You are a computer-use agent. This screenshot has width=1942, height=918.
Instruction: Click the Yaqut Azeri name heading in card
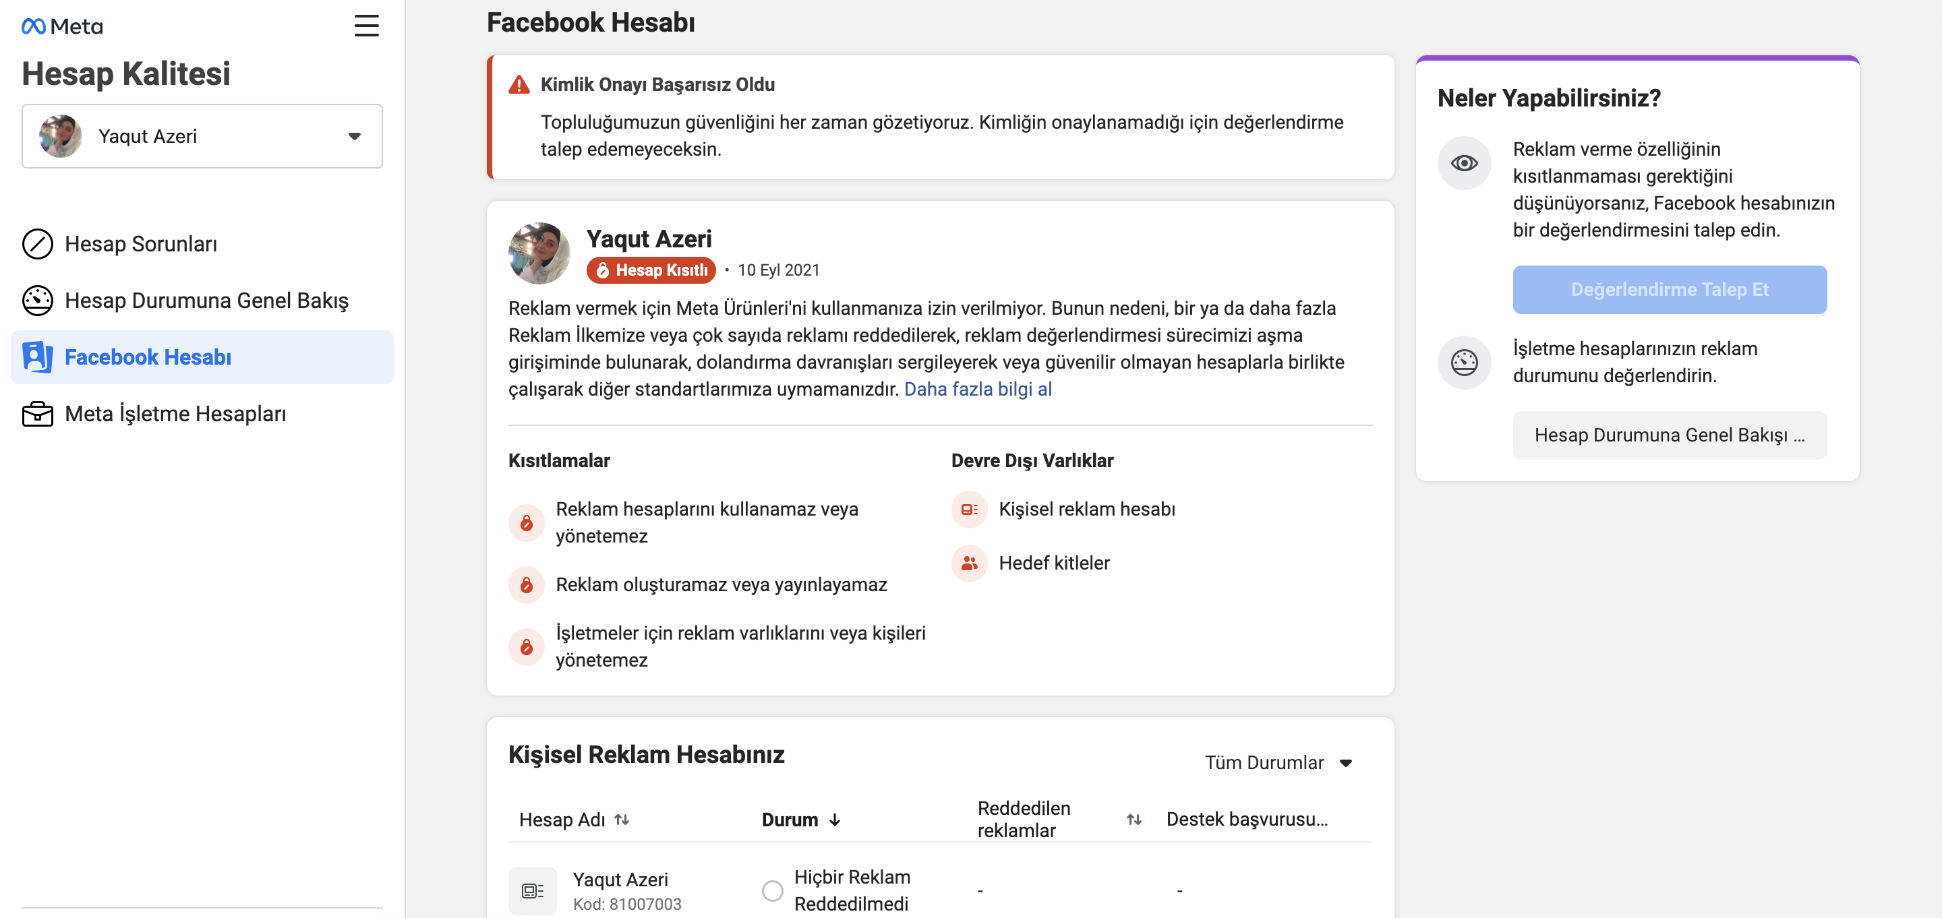tap(648, 239)
